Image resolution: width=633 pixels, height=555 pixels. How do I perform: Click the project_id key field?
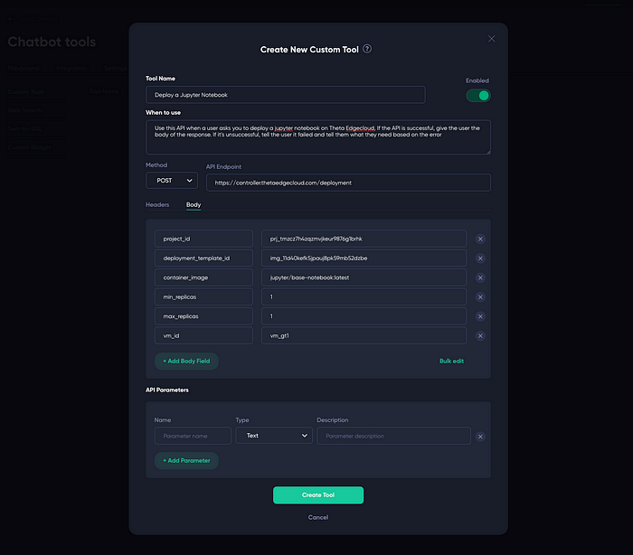coord(203,239)
